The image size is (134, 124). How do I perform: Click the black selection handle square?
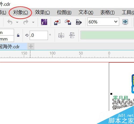(111, 94)
